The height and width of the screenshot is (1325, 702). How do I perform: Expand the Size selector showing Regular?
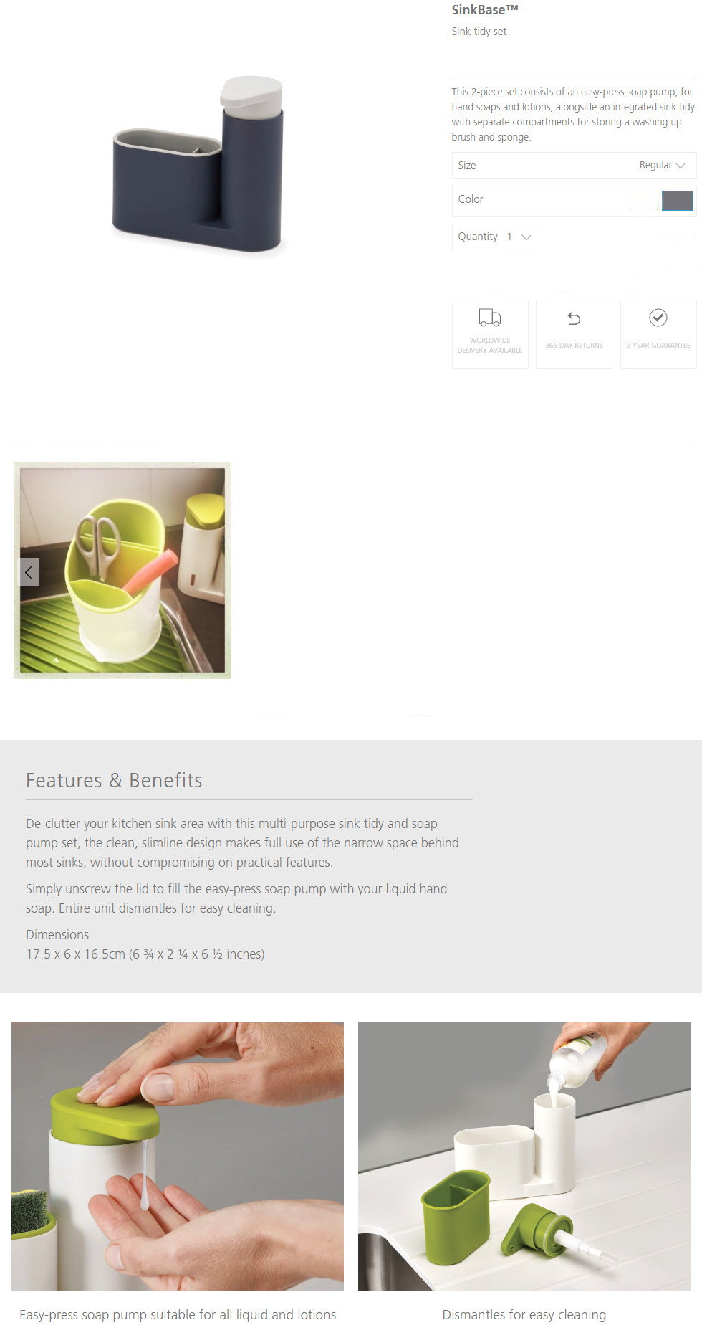574,166
